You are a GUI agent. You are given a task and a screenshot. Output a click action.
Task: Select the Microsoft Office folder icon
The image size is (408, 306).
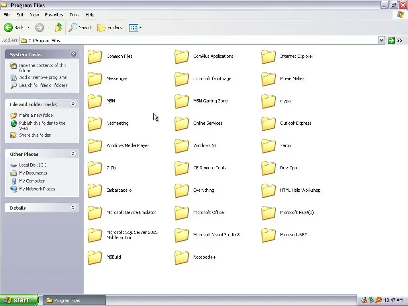click(x=182, y=213)
